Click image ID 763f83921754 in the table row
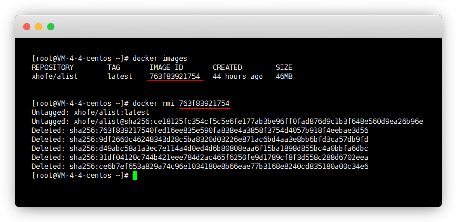The height and width of the screenshot is (222, 457). click(175, 76)
